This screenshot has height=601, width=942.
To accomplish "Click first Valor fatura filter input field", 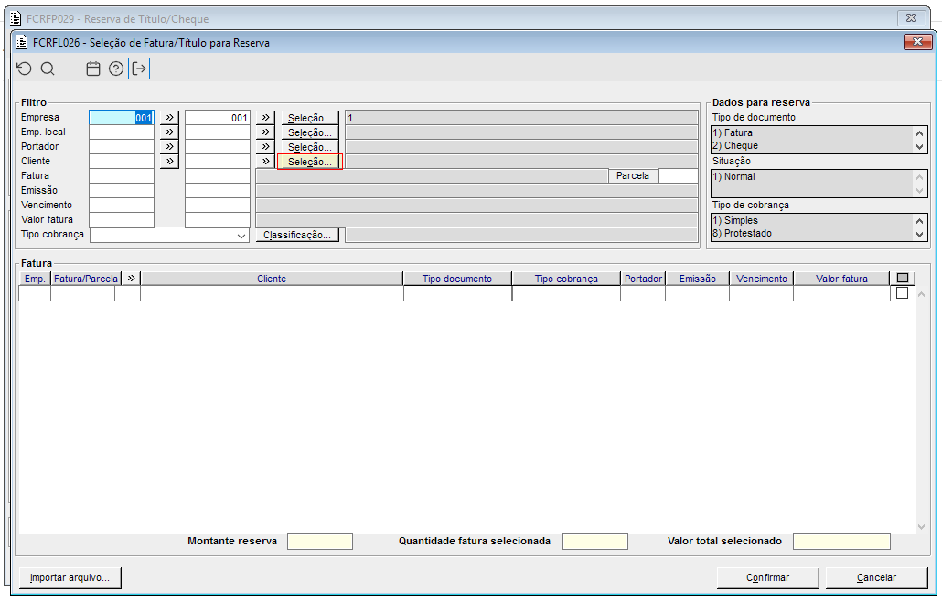I will (x=122, y=219).
